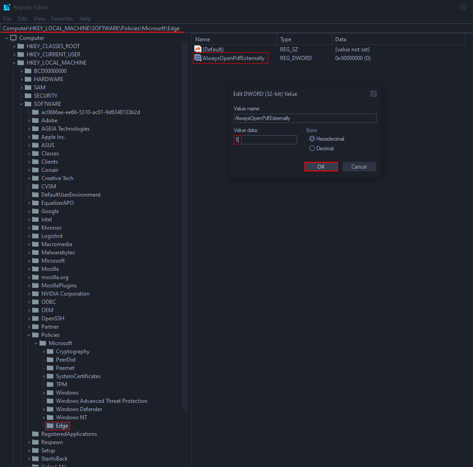Click the SECURITY key folder icon
473x467 pixels.
click(x=28, y=95)
